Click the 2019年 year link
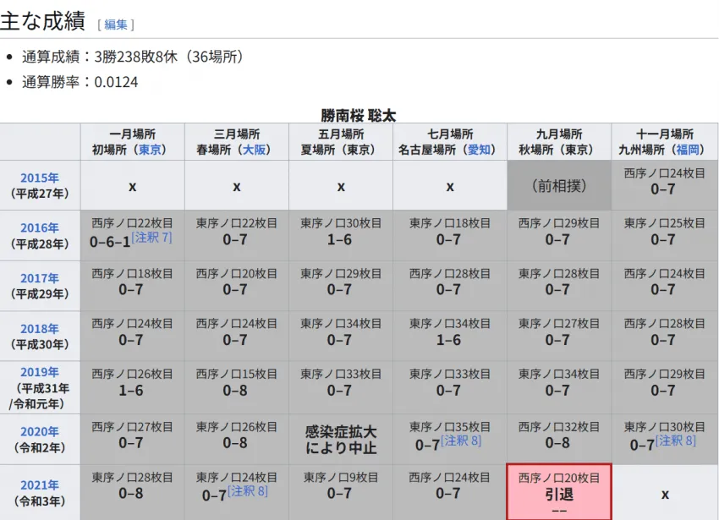Image resolution: width=719 pixels, height=520 pixels. 40,372
